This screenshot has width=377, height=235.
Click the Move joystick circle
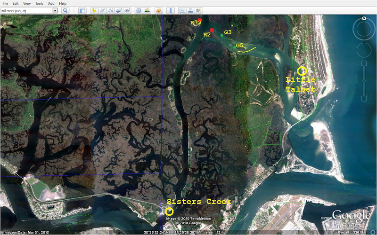click(364, 50)
